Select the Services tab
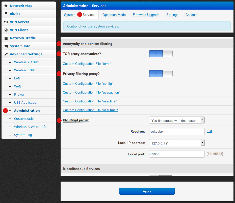Viewport: 235px width, 203px height. point(89,15)
